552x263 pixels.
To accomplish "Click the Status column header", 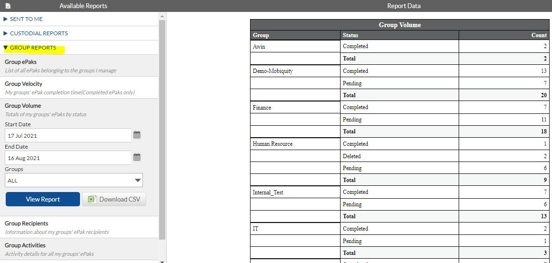I will tap(400, 35).
